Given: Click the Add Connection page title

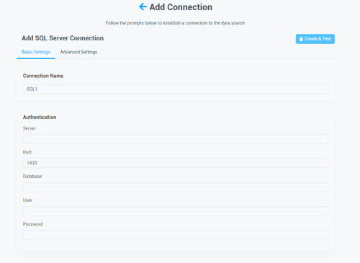Looking at the screenshot, I should 181,7.
